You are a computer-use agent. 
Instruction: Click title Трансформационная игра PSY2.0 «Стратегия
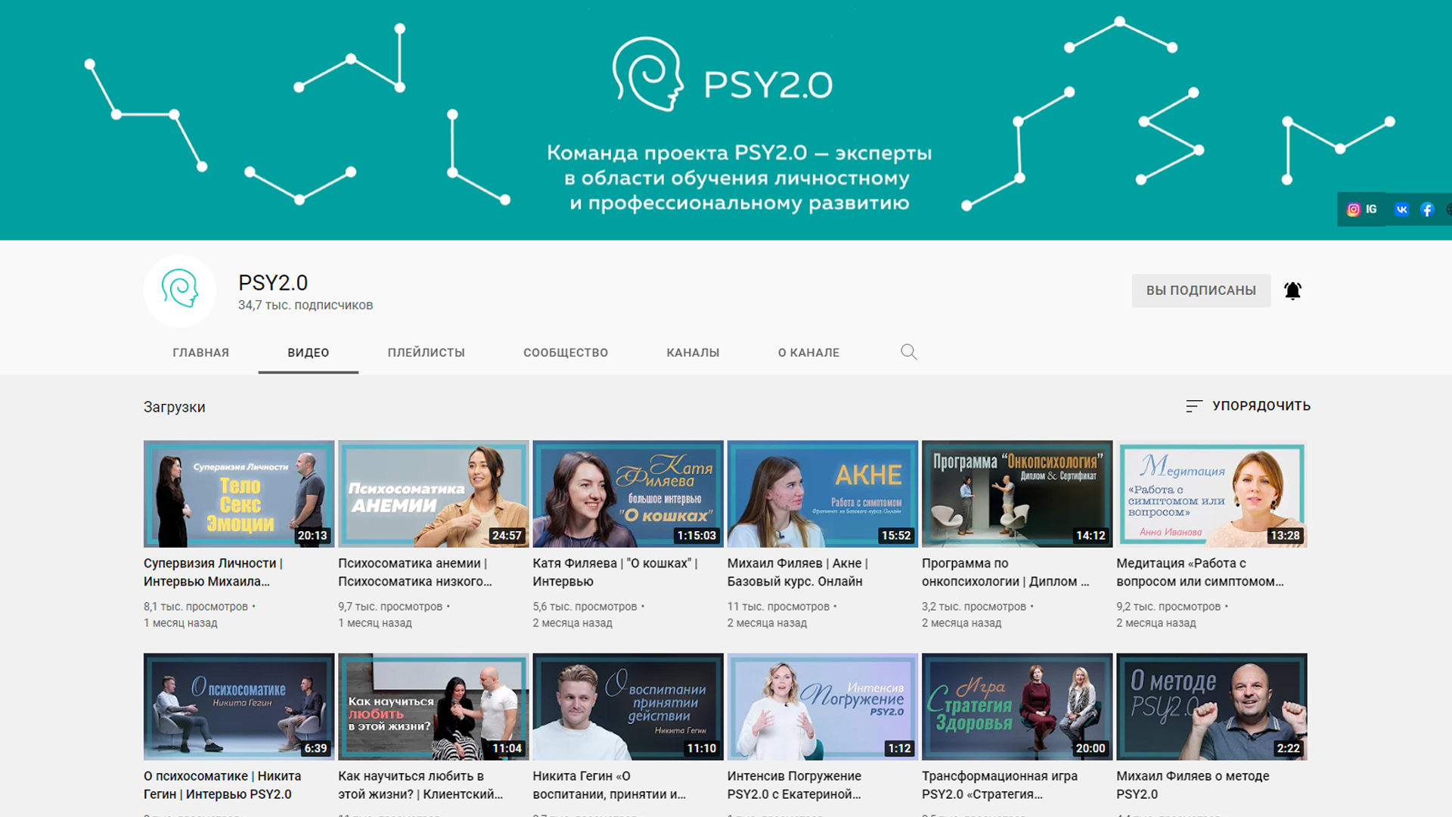[x=1000, y=784]
